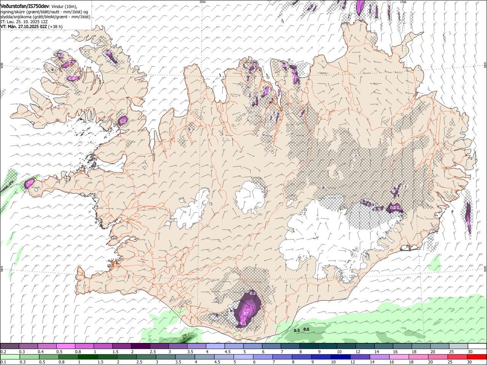Pick the dark purple 2 swatch in snow scale

(x=140, y=346)
